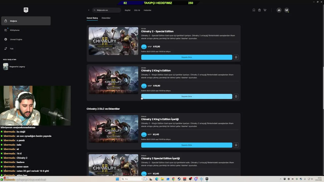Add King's Edition İçeriği to cart
324x182 pixels.
187,145
